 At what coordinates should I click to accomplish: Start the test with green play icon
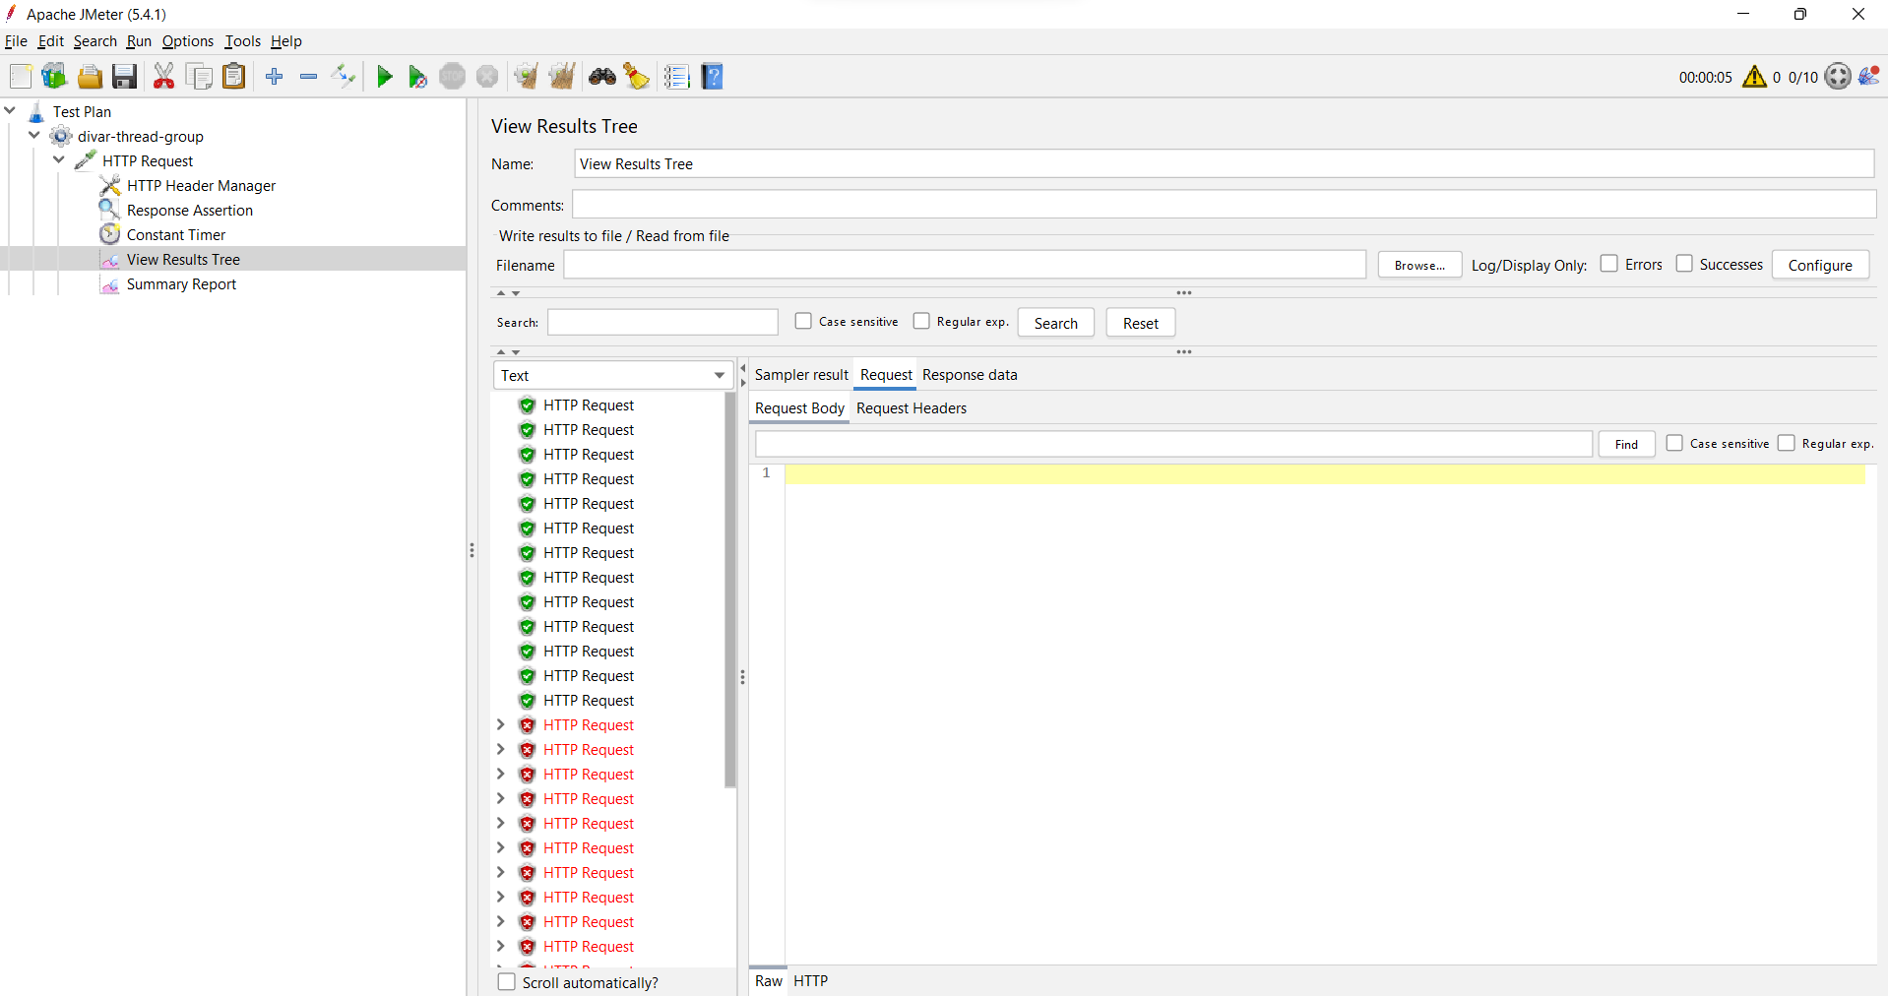385,77
